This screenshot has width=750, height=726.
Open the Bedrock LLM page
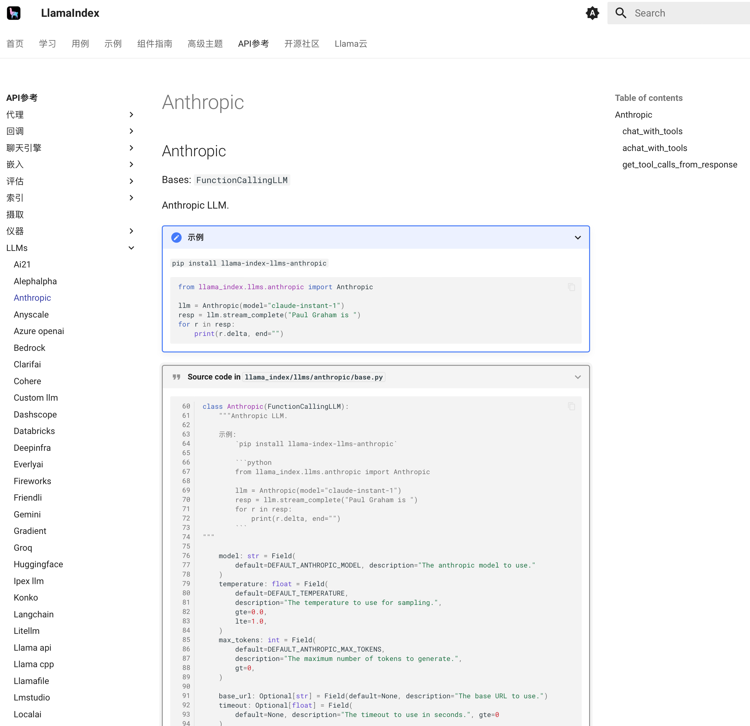pyautogui.click(x=30, y=347)
